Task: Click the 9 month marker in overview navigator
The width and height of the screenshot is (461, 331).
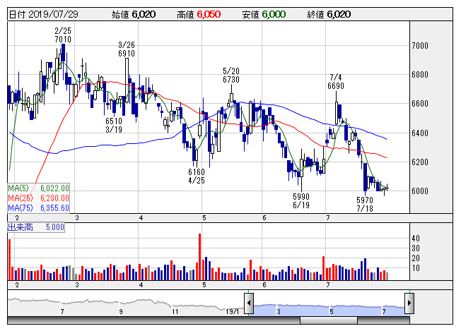Action: coord(120,311)
